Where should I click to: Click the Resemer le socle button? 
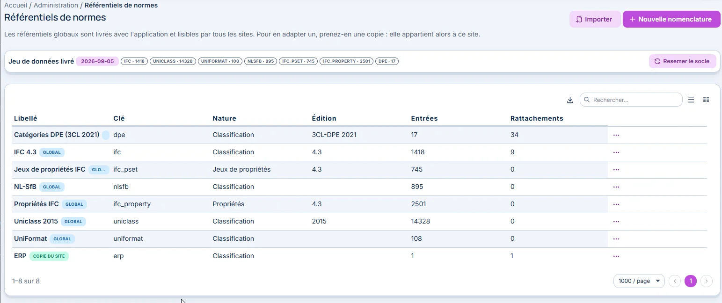[x=682, y=61]
